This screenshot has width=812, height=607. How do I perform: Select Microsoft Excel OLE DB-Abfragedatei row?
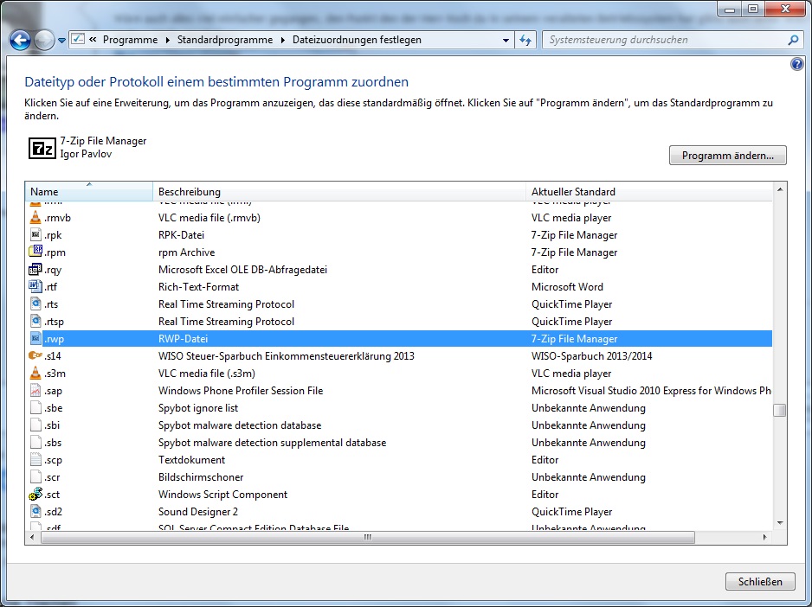coord(398,270)
